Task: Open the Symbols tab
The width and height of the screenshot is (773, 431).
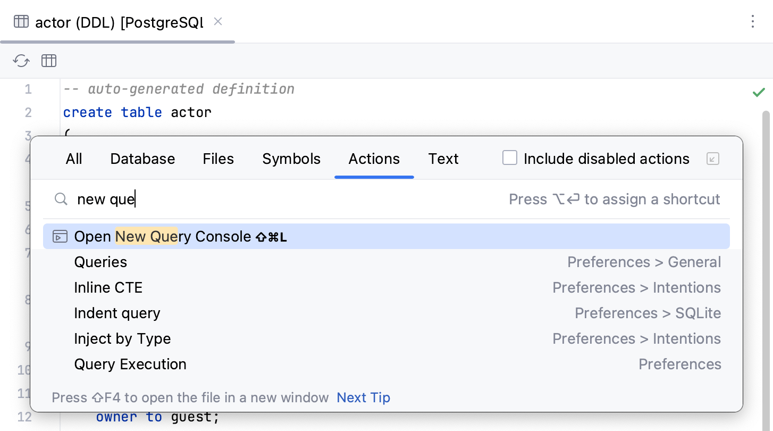Action: (291, 159)
